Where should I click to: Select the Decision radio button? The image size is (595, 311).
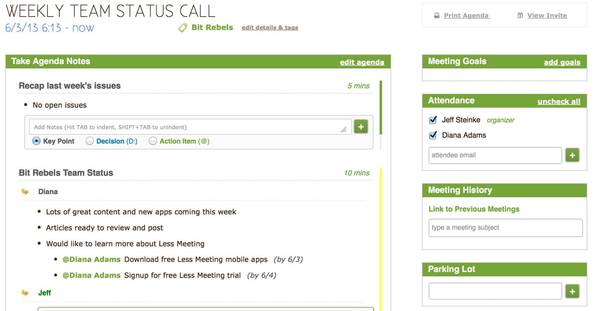click(x=90, y=141)
